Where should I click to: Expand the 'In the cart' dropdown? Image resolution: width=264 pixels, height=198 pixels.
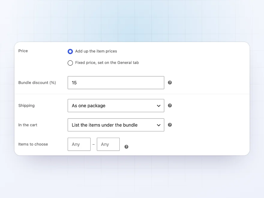[x=116, y=125]
